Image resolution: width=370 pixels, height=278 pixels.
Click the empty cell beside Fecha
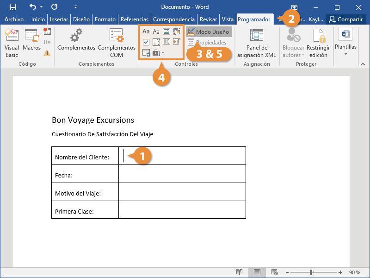182,174
